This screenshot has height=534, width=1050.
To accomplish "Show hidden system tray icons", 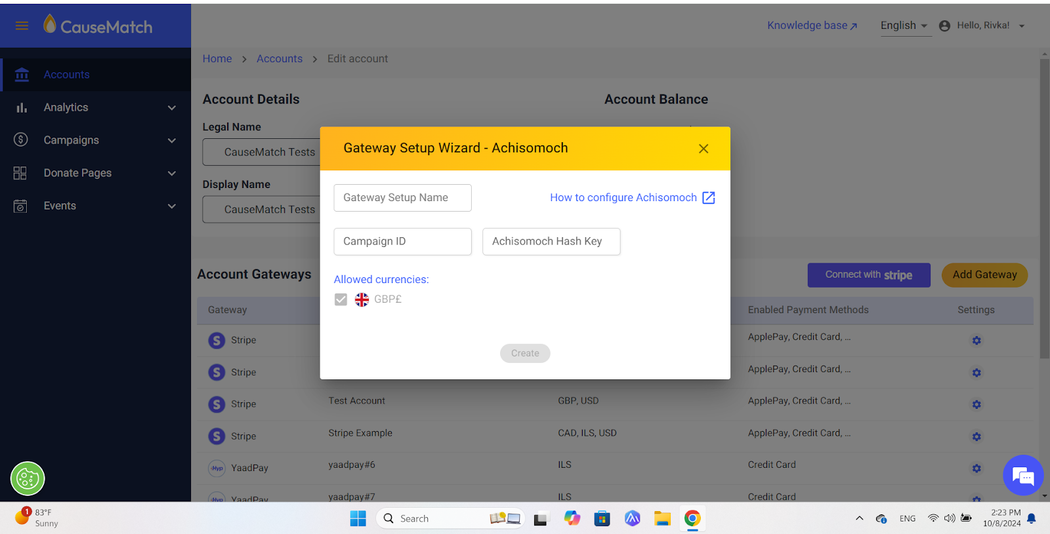I will [x=859, y=518].
